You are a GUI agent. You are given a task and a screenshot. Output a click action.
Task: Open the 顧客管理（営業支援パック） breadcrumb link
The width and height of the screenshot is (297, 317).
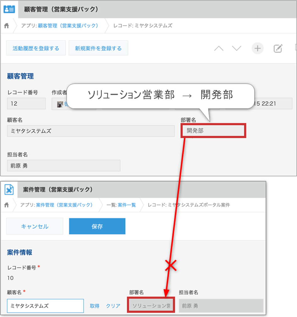click(x=68, y=26)
